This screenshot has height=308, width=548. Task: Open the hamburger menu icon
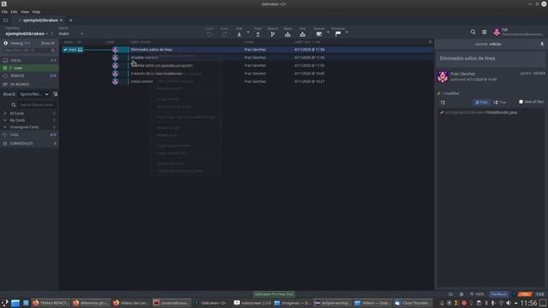pos(484,33)
